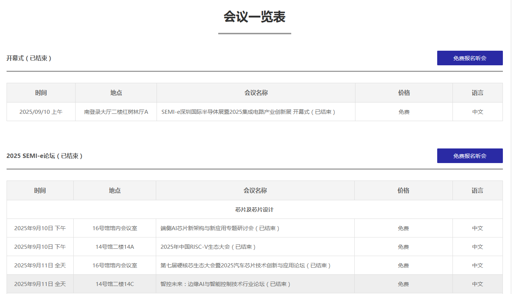Click the 2025 SEMI-e论坛（已结束）section heading
512x294 pixels.
pos(45,156)
